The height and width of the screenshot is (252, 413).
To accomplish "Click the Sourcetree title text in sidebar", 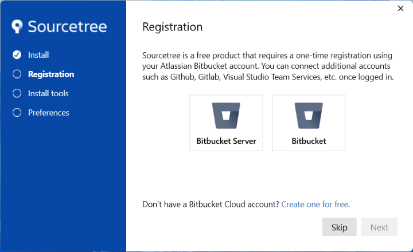I will point(67,27).
